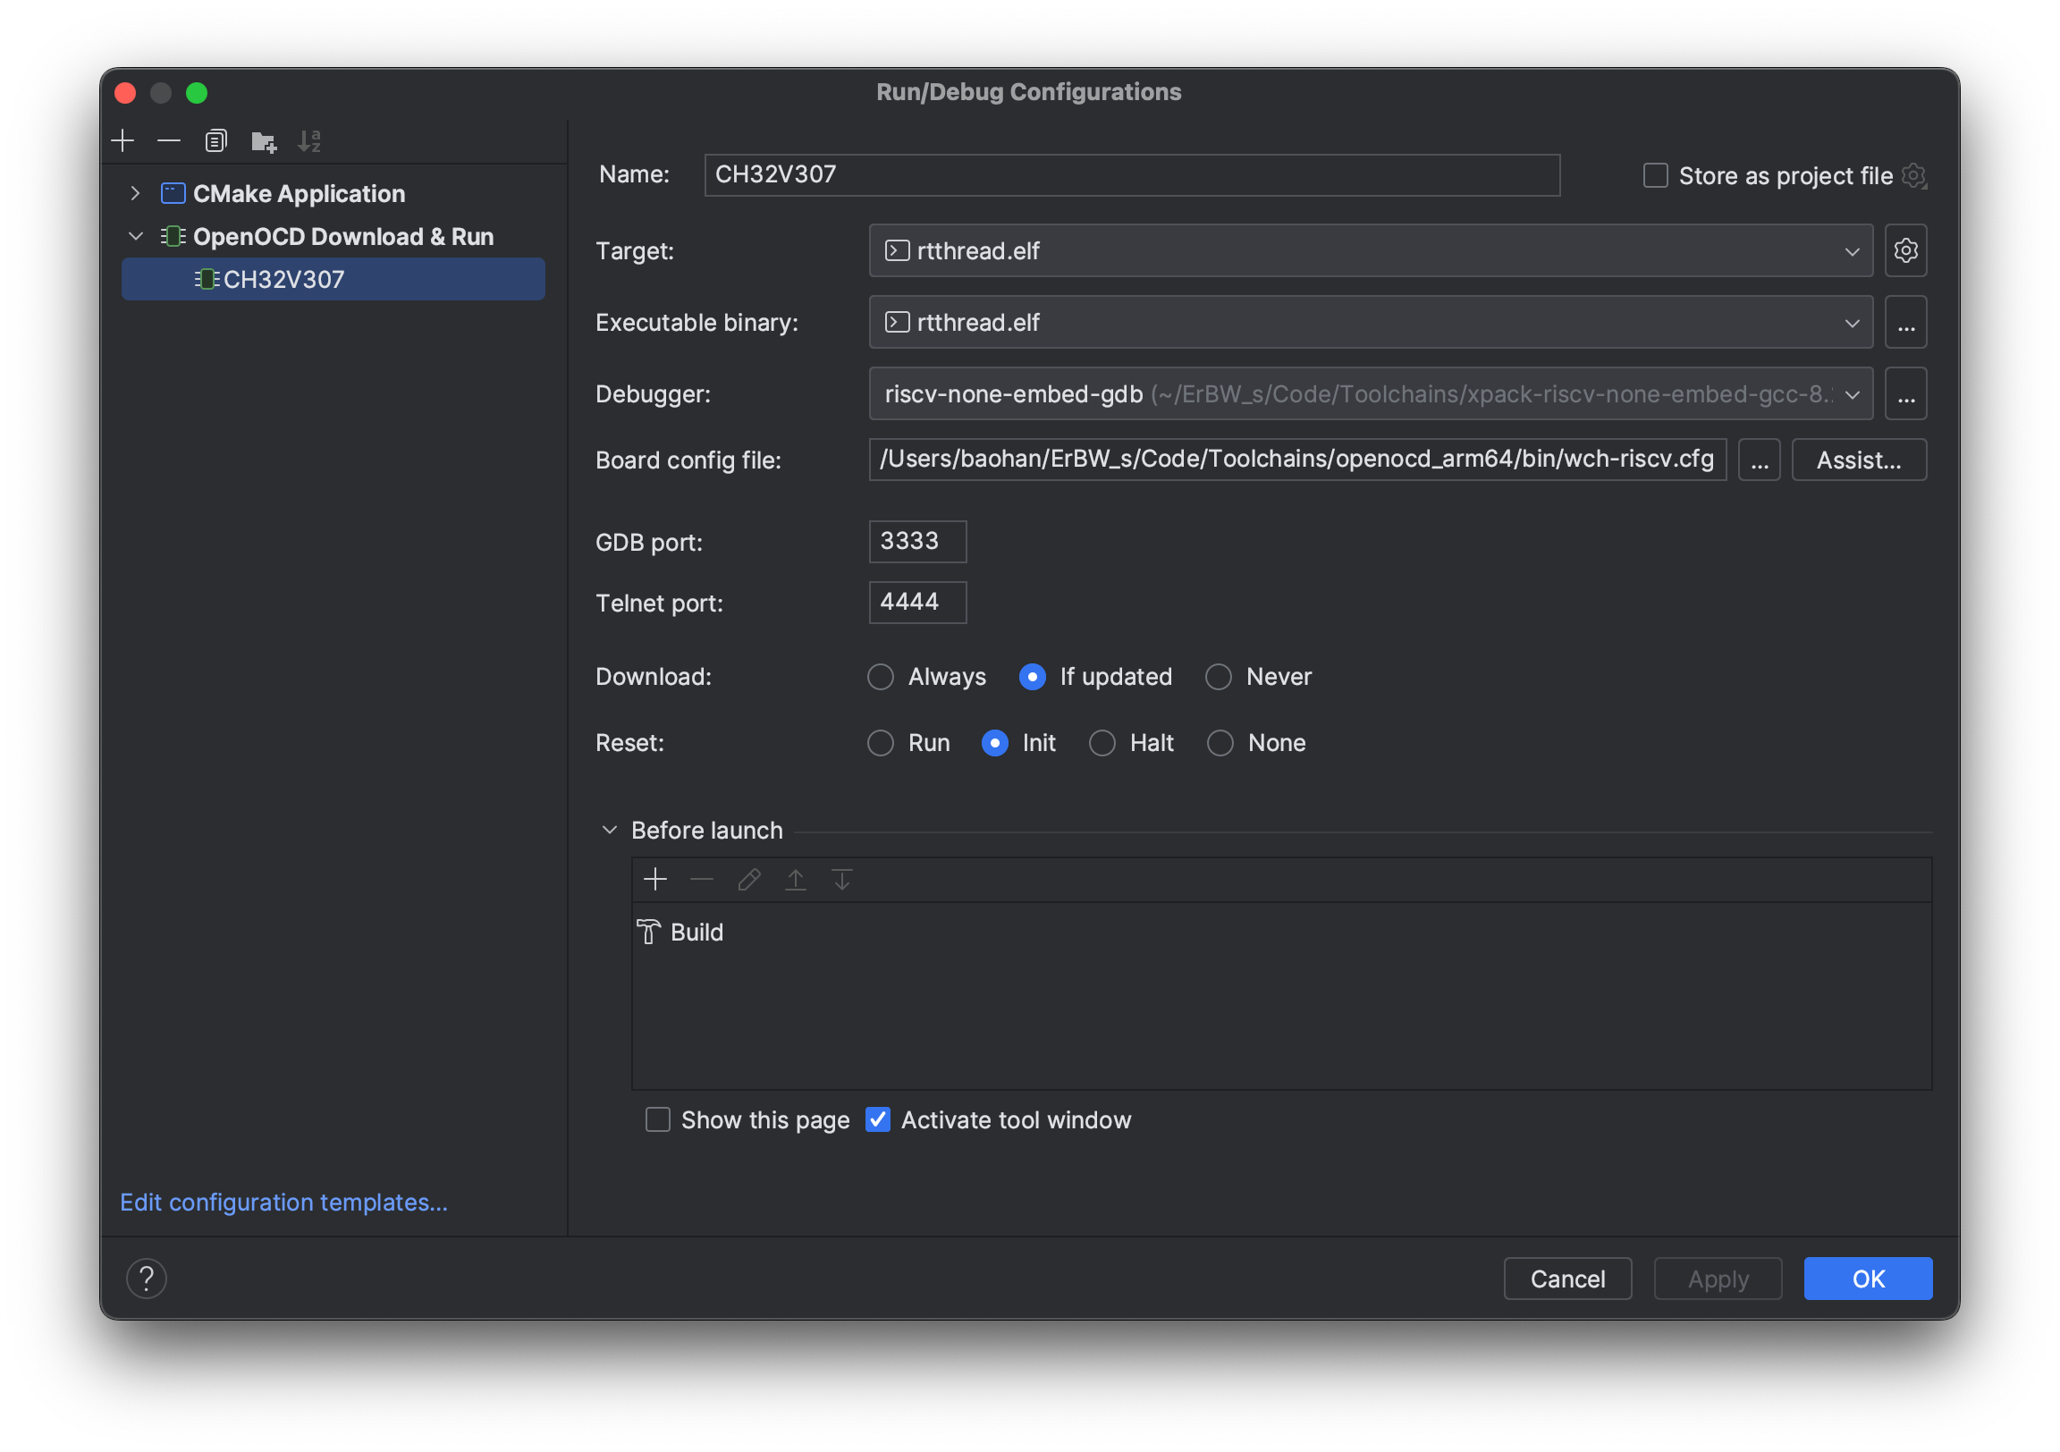
Task: Set Download to Always
Action: [880, 678]
